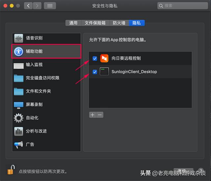
Task: Select the 向日葵远程控制 app name
Action: coord(126,58)
